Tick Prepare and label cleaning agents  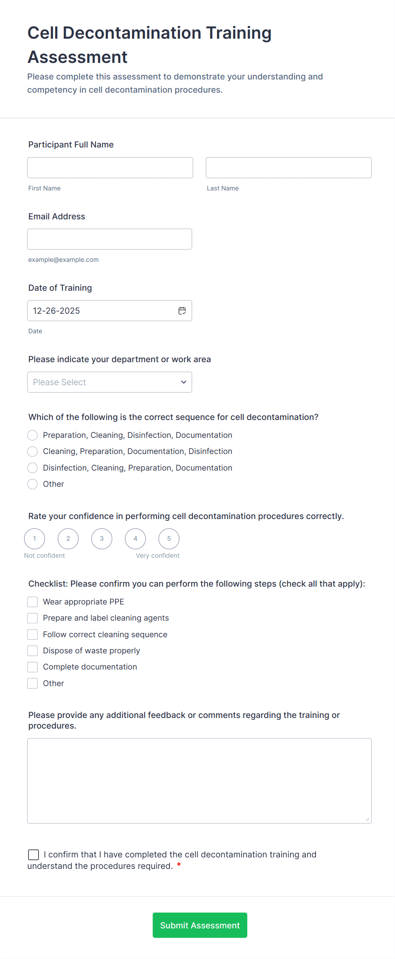click(33, 618)
